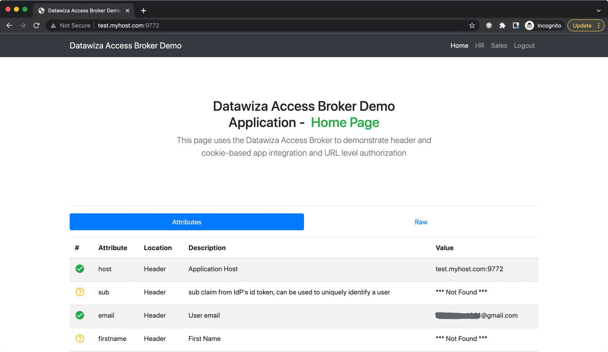608x352 pixels.
Task: Click the Not Secure warning icon
Action: (x=53, y=25)
